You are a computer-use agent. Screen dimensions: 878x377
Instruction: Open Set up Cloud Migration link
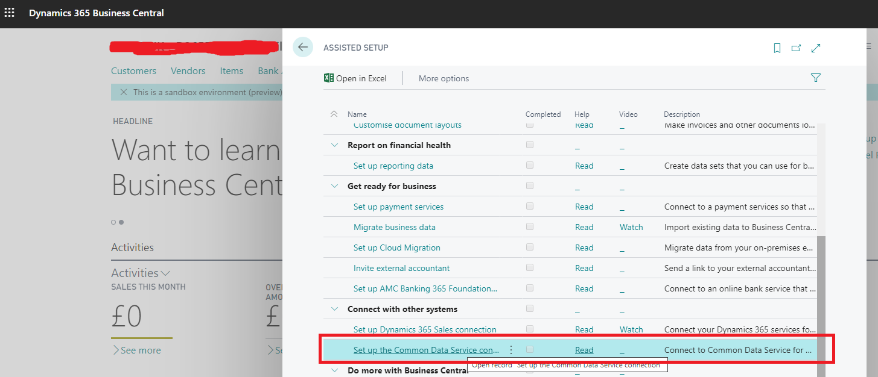(x=397, y=248)
